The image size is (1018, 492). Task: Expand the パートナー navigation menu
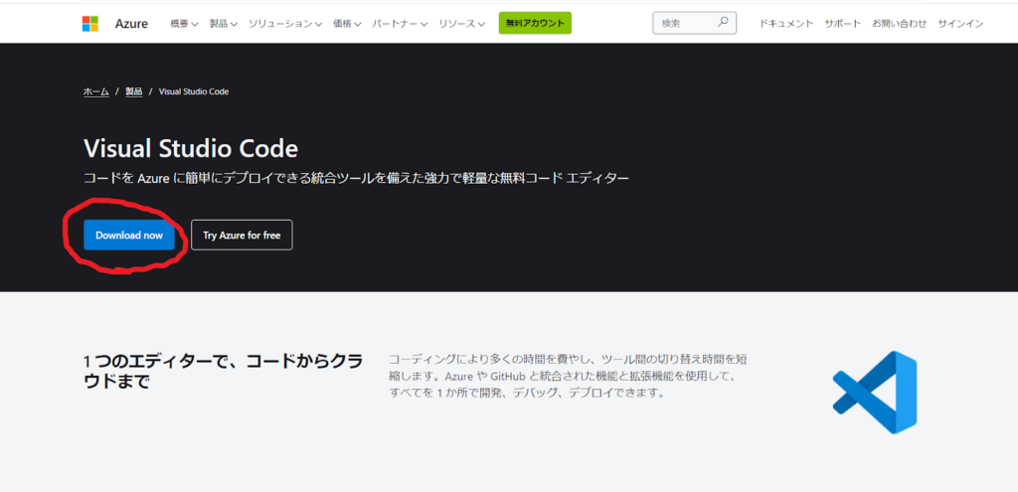click(400, 23)
